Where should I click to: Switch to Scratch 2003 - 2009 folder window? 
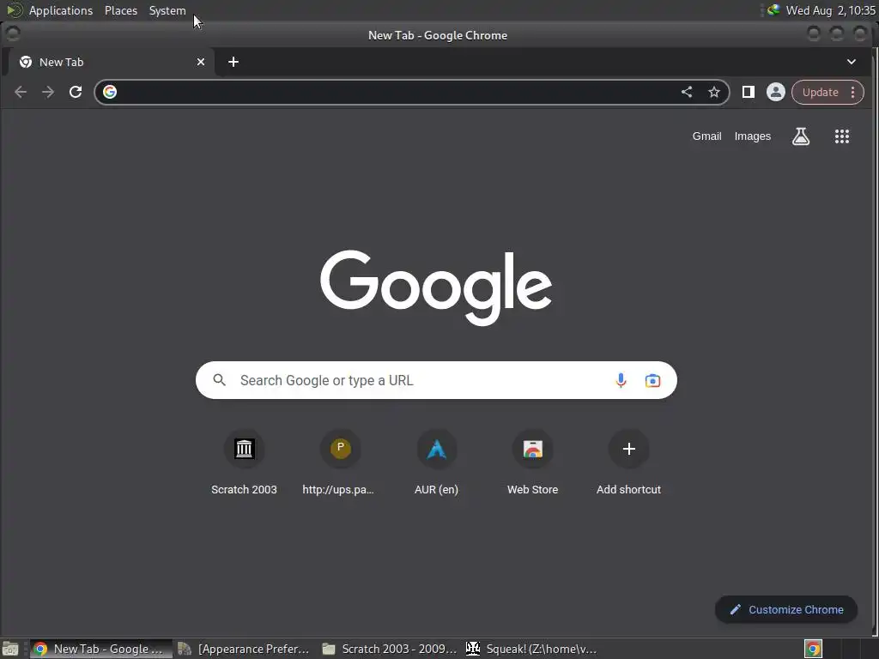tap(391, 649)
